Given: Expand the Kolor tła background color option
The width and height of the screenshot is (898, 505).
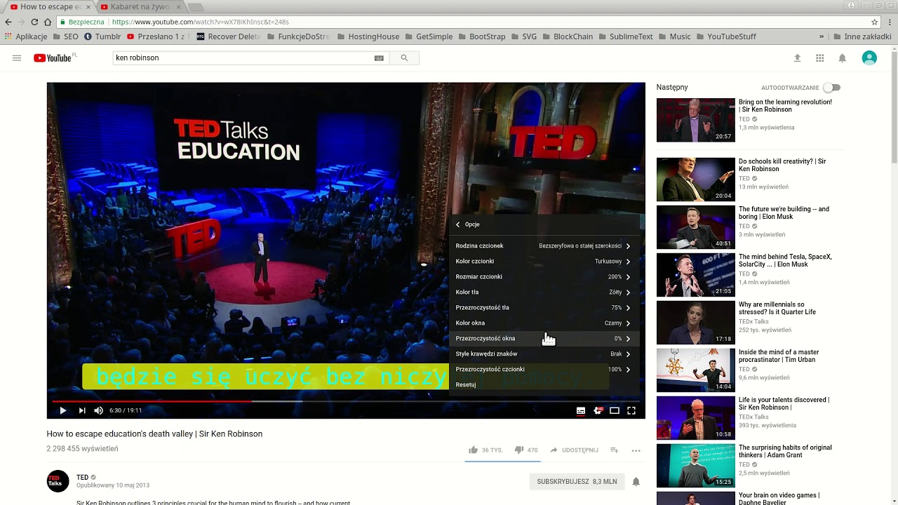Looking at the screenshot, I should click(x=544, y=292).
